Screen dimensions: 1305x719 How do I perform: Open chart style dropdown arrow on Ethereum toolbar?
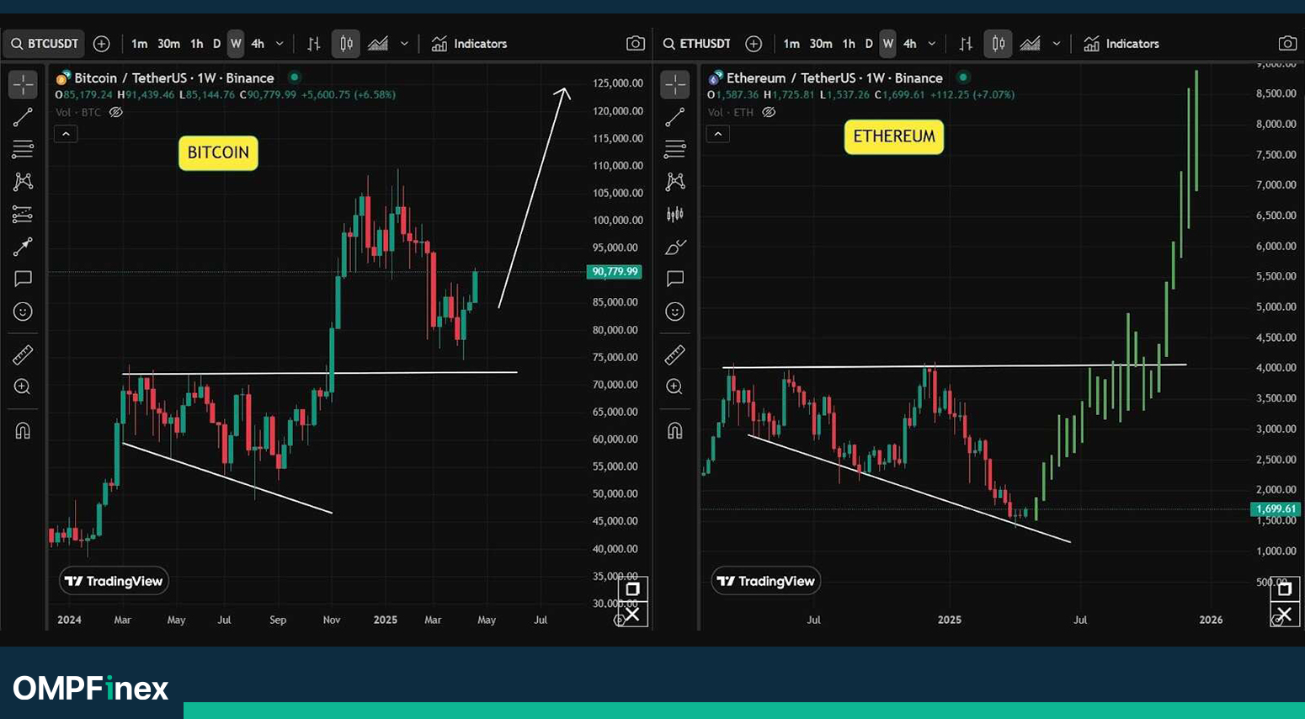[x=1057, y=44]
